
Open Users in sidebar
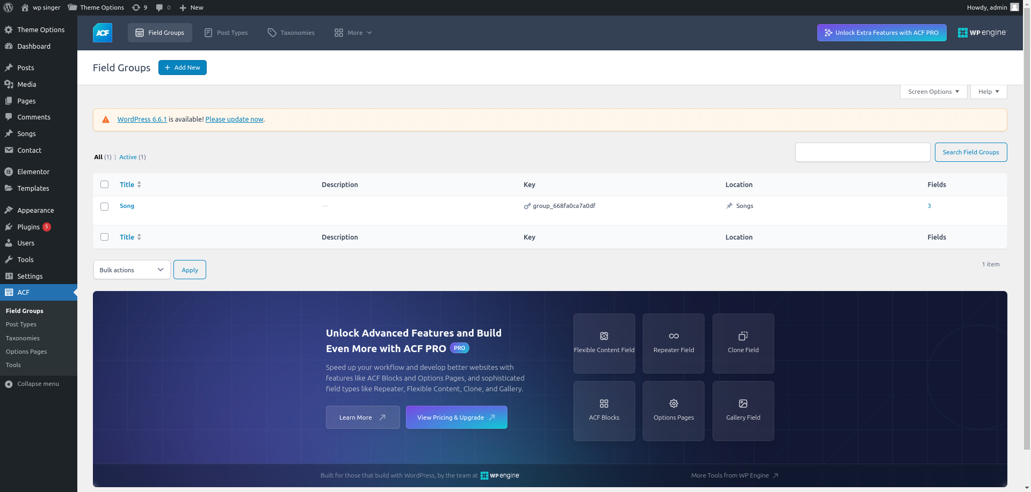tap(39, 243)
